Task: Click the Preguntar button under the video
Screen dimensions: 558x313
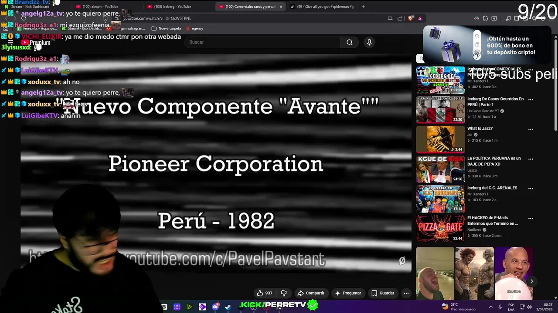Action: (x=348, y=293)
